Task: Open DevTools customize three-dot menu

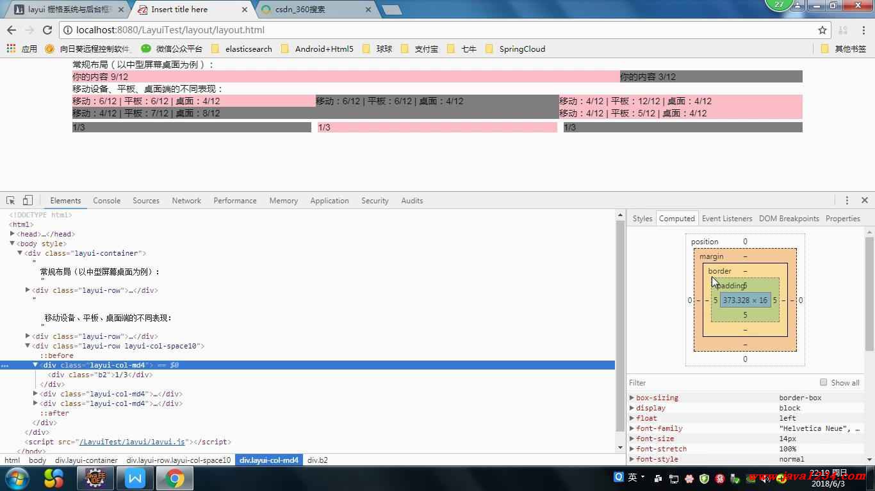Action: pos(847,200)
